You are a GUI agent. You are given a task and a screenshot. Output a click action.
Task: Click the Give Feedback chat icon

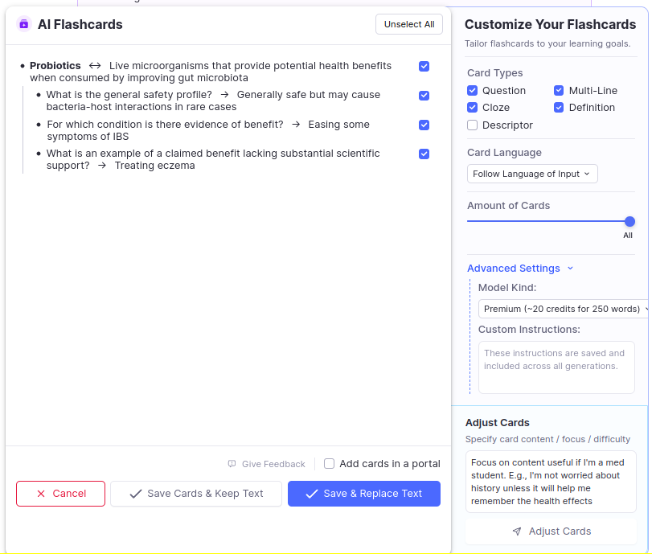(232, 464)
